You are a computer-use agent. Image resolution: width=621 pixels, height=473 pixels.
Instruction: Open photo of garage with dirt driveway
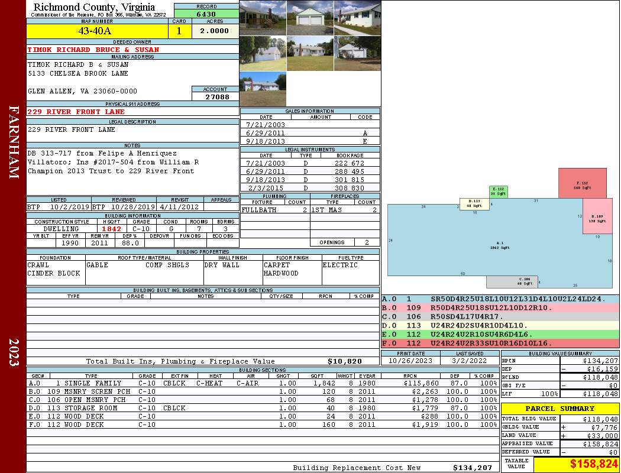coord(358,53)
